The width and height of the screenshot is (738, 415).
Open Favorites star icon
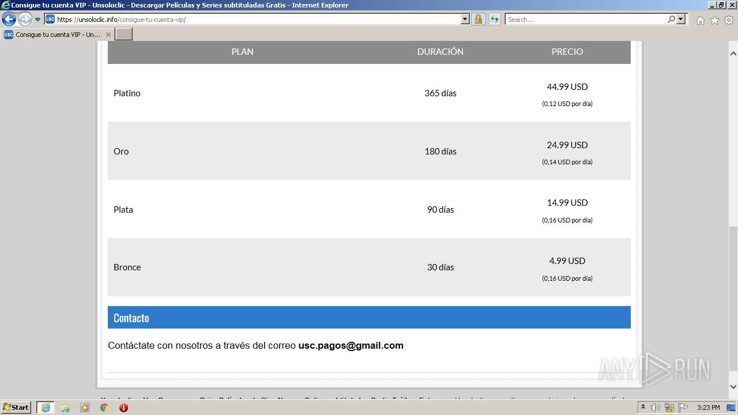point(714,20)
